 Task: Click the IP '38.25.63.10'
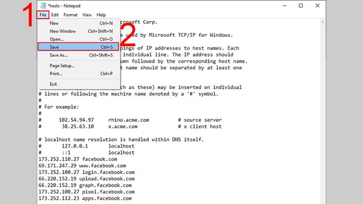click(x=78, y=126)
